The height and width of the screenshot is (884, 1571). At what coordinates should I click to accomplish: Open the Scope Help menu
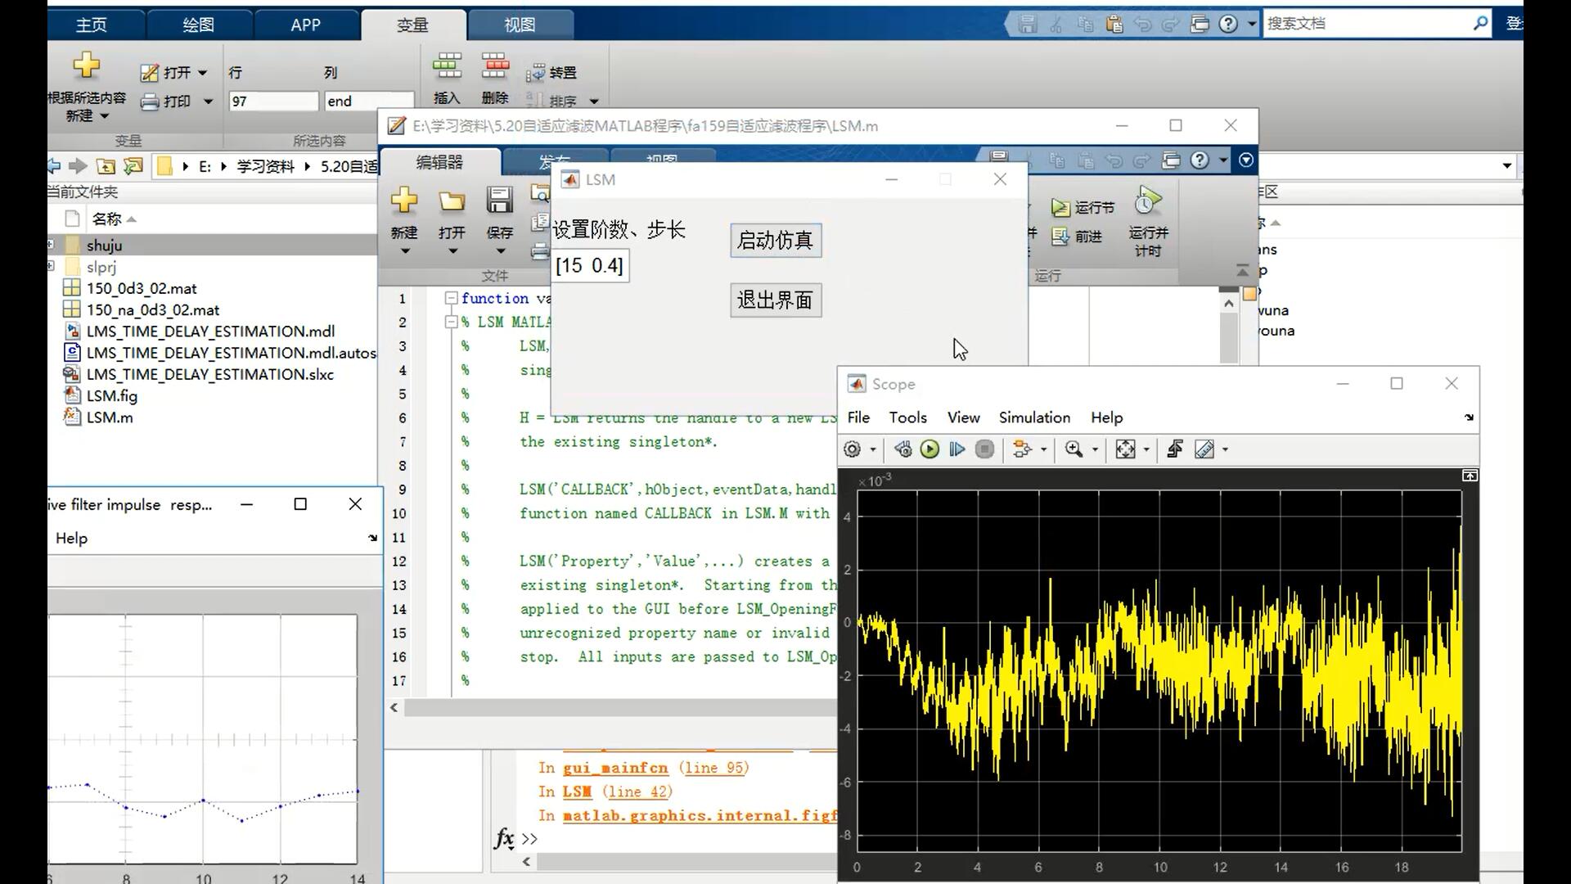(1106, 417)
